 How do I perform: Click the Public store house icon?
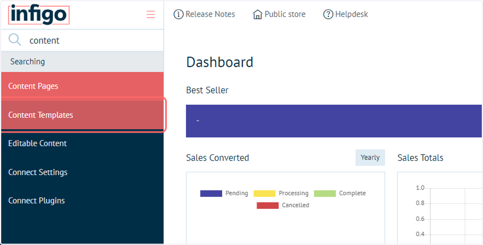258,14
